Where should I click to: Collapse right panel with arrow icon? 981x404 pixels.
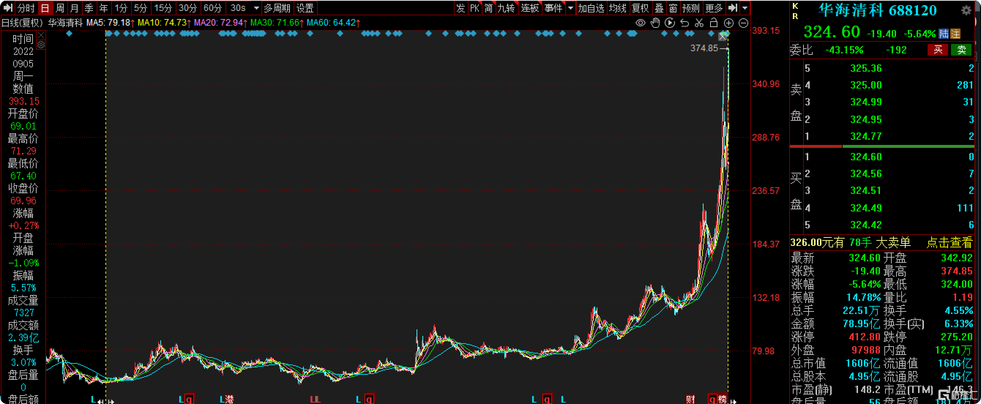coord(733,8)
